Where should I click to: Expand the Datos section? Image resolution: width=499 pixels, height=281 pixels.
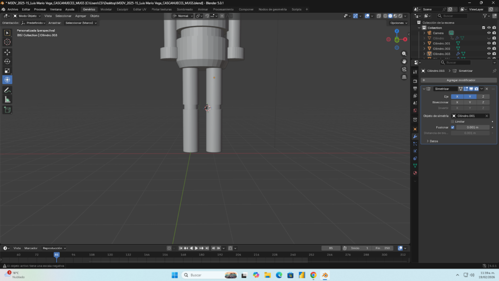click(434, 141)
